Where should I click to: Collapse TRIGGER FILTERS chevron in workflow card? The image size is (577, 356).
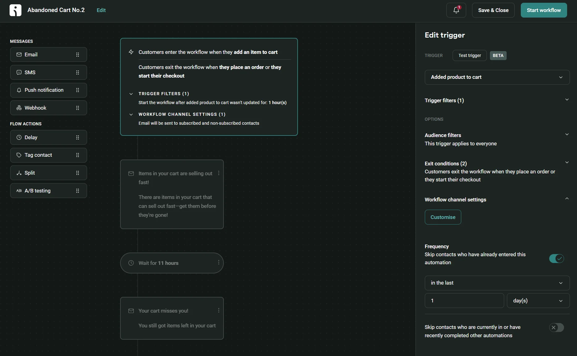point(131,94)
